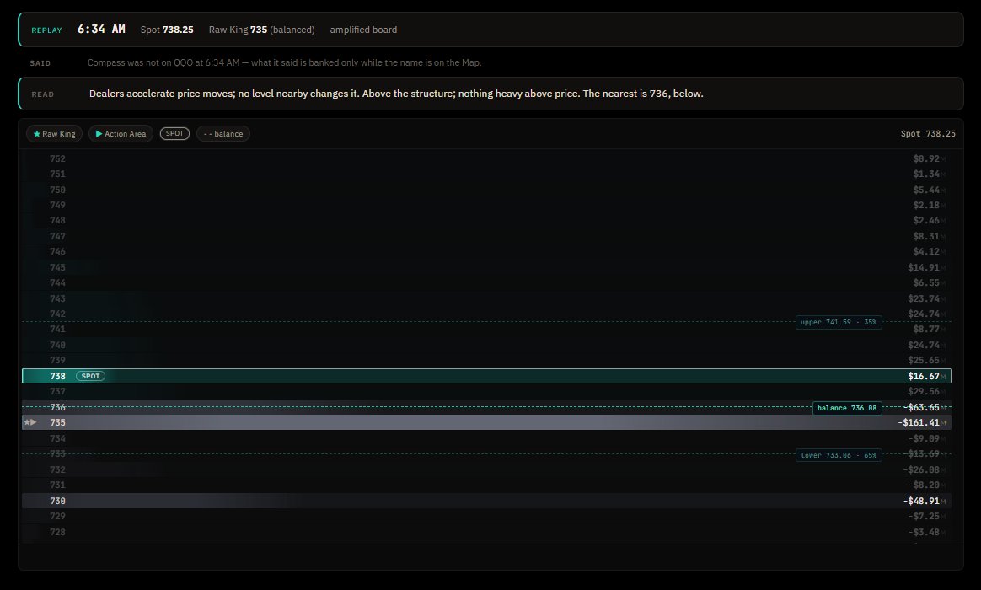Click Raw King 735 (balanced) in header
This screenshot has height=590, width=981.
coord(261,29)
